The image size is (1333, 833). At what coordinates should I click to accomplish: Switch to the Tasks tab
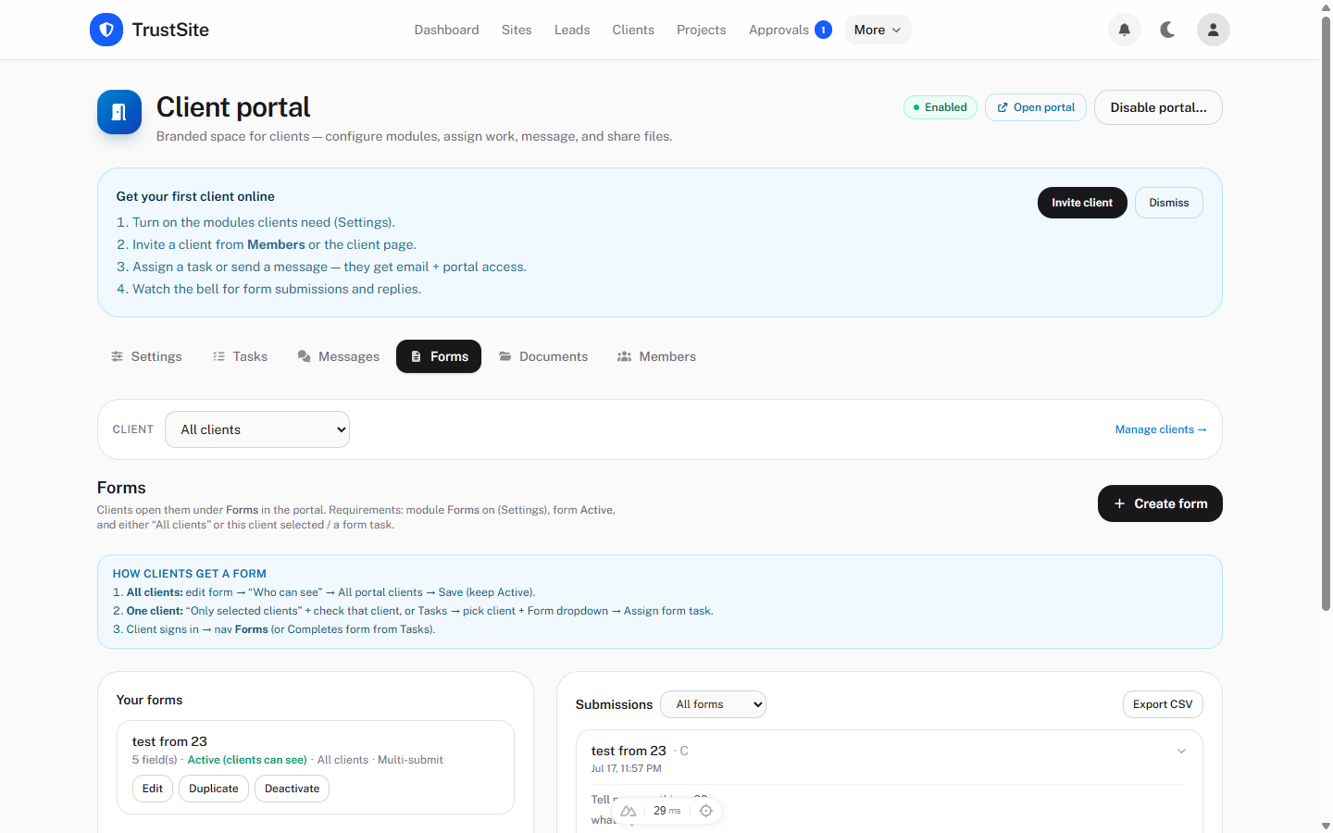point(240,356)
